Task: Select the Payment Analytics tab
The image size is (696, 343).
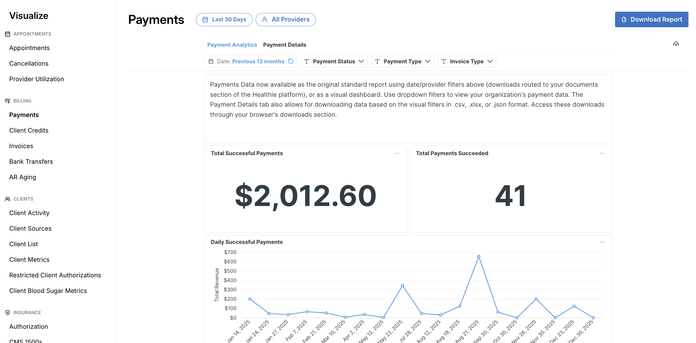Action: (x=232, y=45)
